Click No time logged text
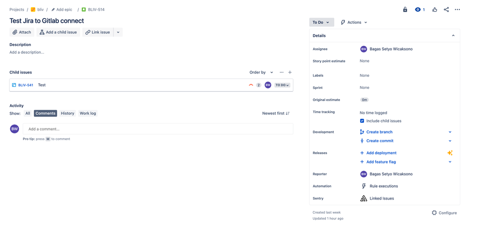 (373, 113)
